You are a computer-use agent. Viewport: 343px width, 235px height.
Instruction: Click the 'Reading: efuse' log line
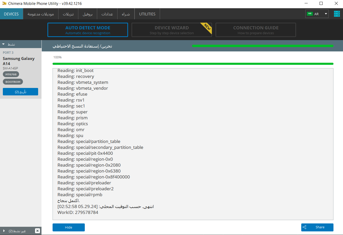pyautogui.click(x=72, y=94)
